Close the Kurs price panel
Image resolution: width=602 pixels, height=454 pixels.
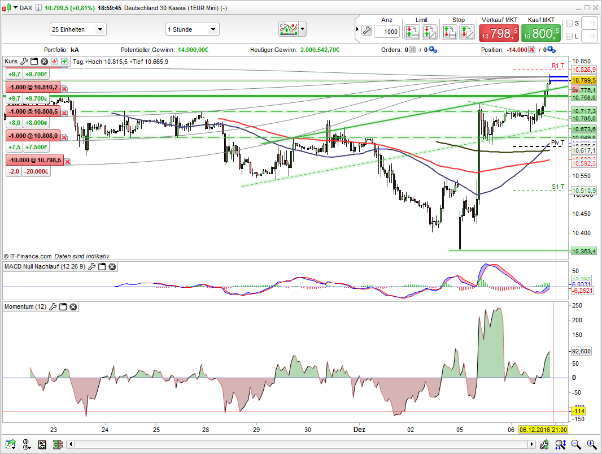[x=44, y=62]
